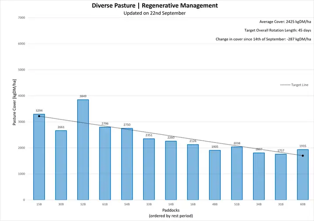This screenshot has width=314, height=221.
Task: Click the x-axis label '48B'
Action: pyautogui.click(x=215, y=204)
